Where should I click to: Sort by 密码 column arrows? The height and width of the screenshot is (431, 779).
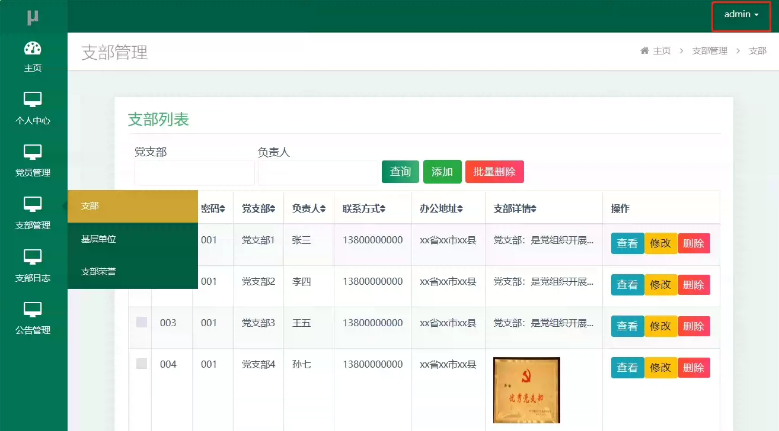click(x=222, y=208)
